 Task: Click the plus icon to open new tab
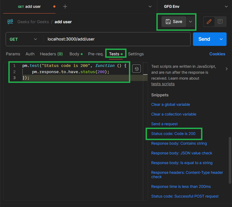[x=65, y=7]
